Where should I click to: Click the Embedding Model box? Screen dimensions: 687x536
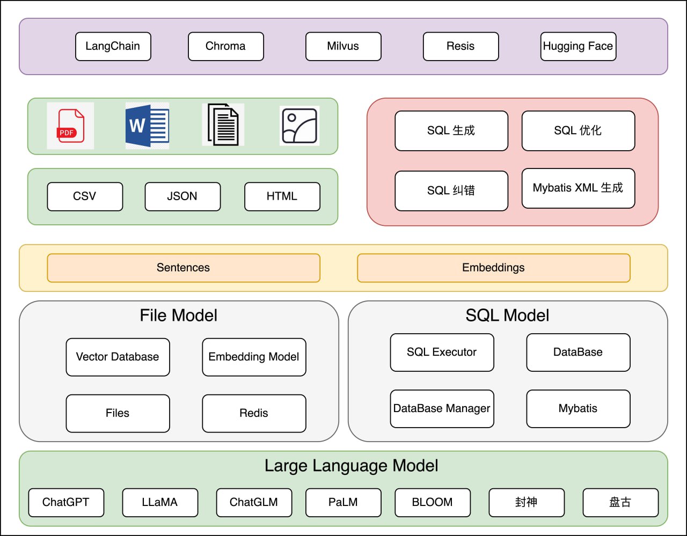(x=254, y=357)
